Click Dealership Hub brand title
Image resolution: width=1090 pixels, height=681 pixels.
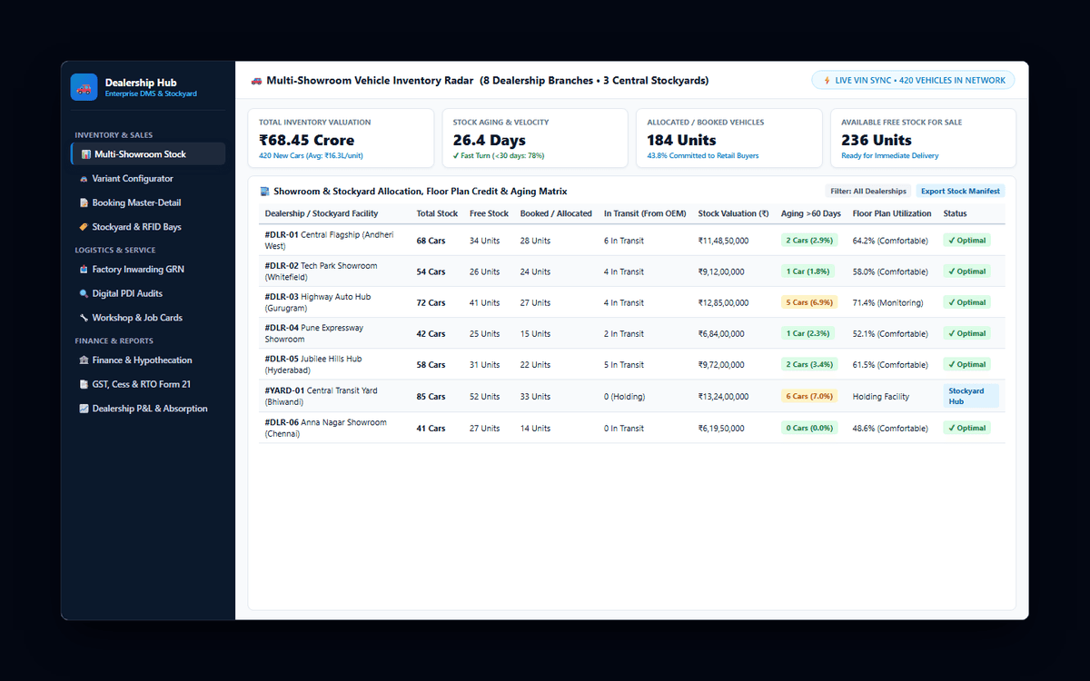click(x=141, y=83)
